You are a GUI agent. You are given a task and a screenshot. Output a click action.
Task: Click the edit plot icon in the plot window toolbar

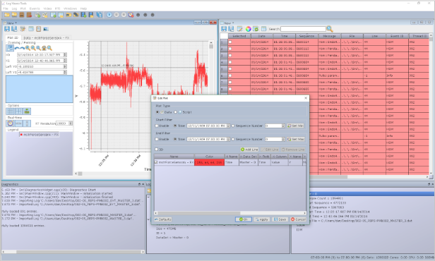tap(23, 29)
